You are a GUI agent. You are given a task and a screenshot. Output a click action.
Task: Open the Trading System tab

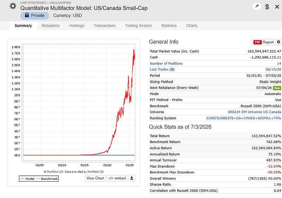pyautogui.click(x=138, y=25)
